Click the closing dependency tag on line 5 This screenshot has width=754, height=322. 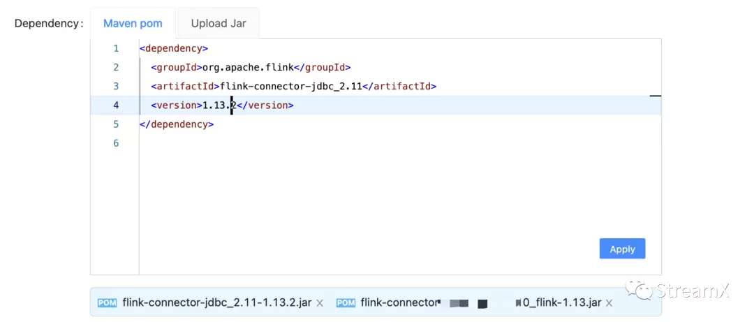pos(177,124)
